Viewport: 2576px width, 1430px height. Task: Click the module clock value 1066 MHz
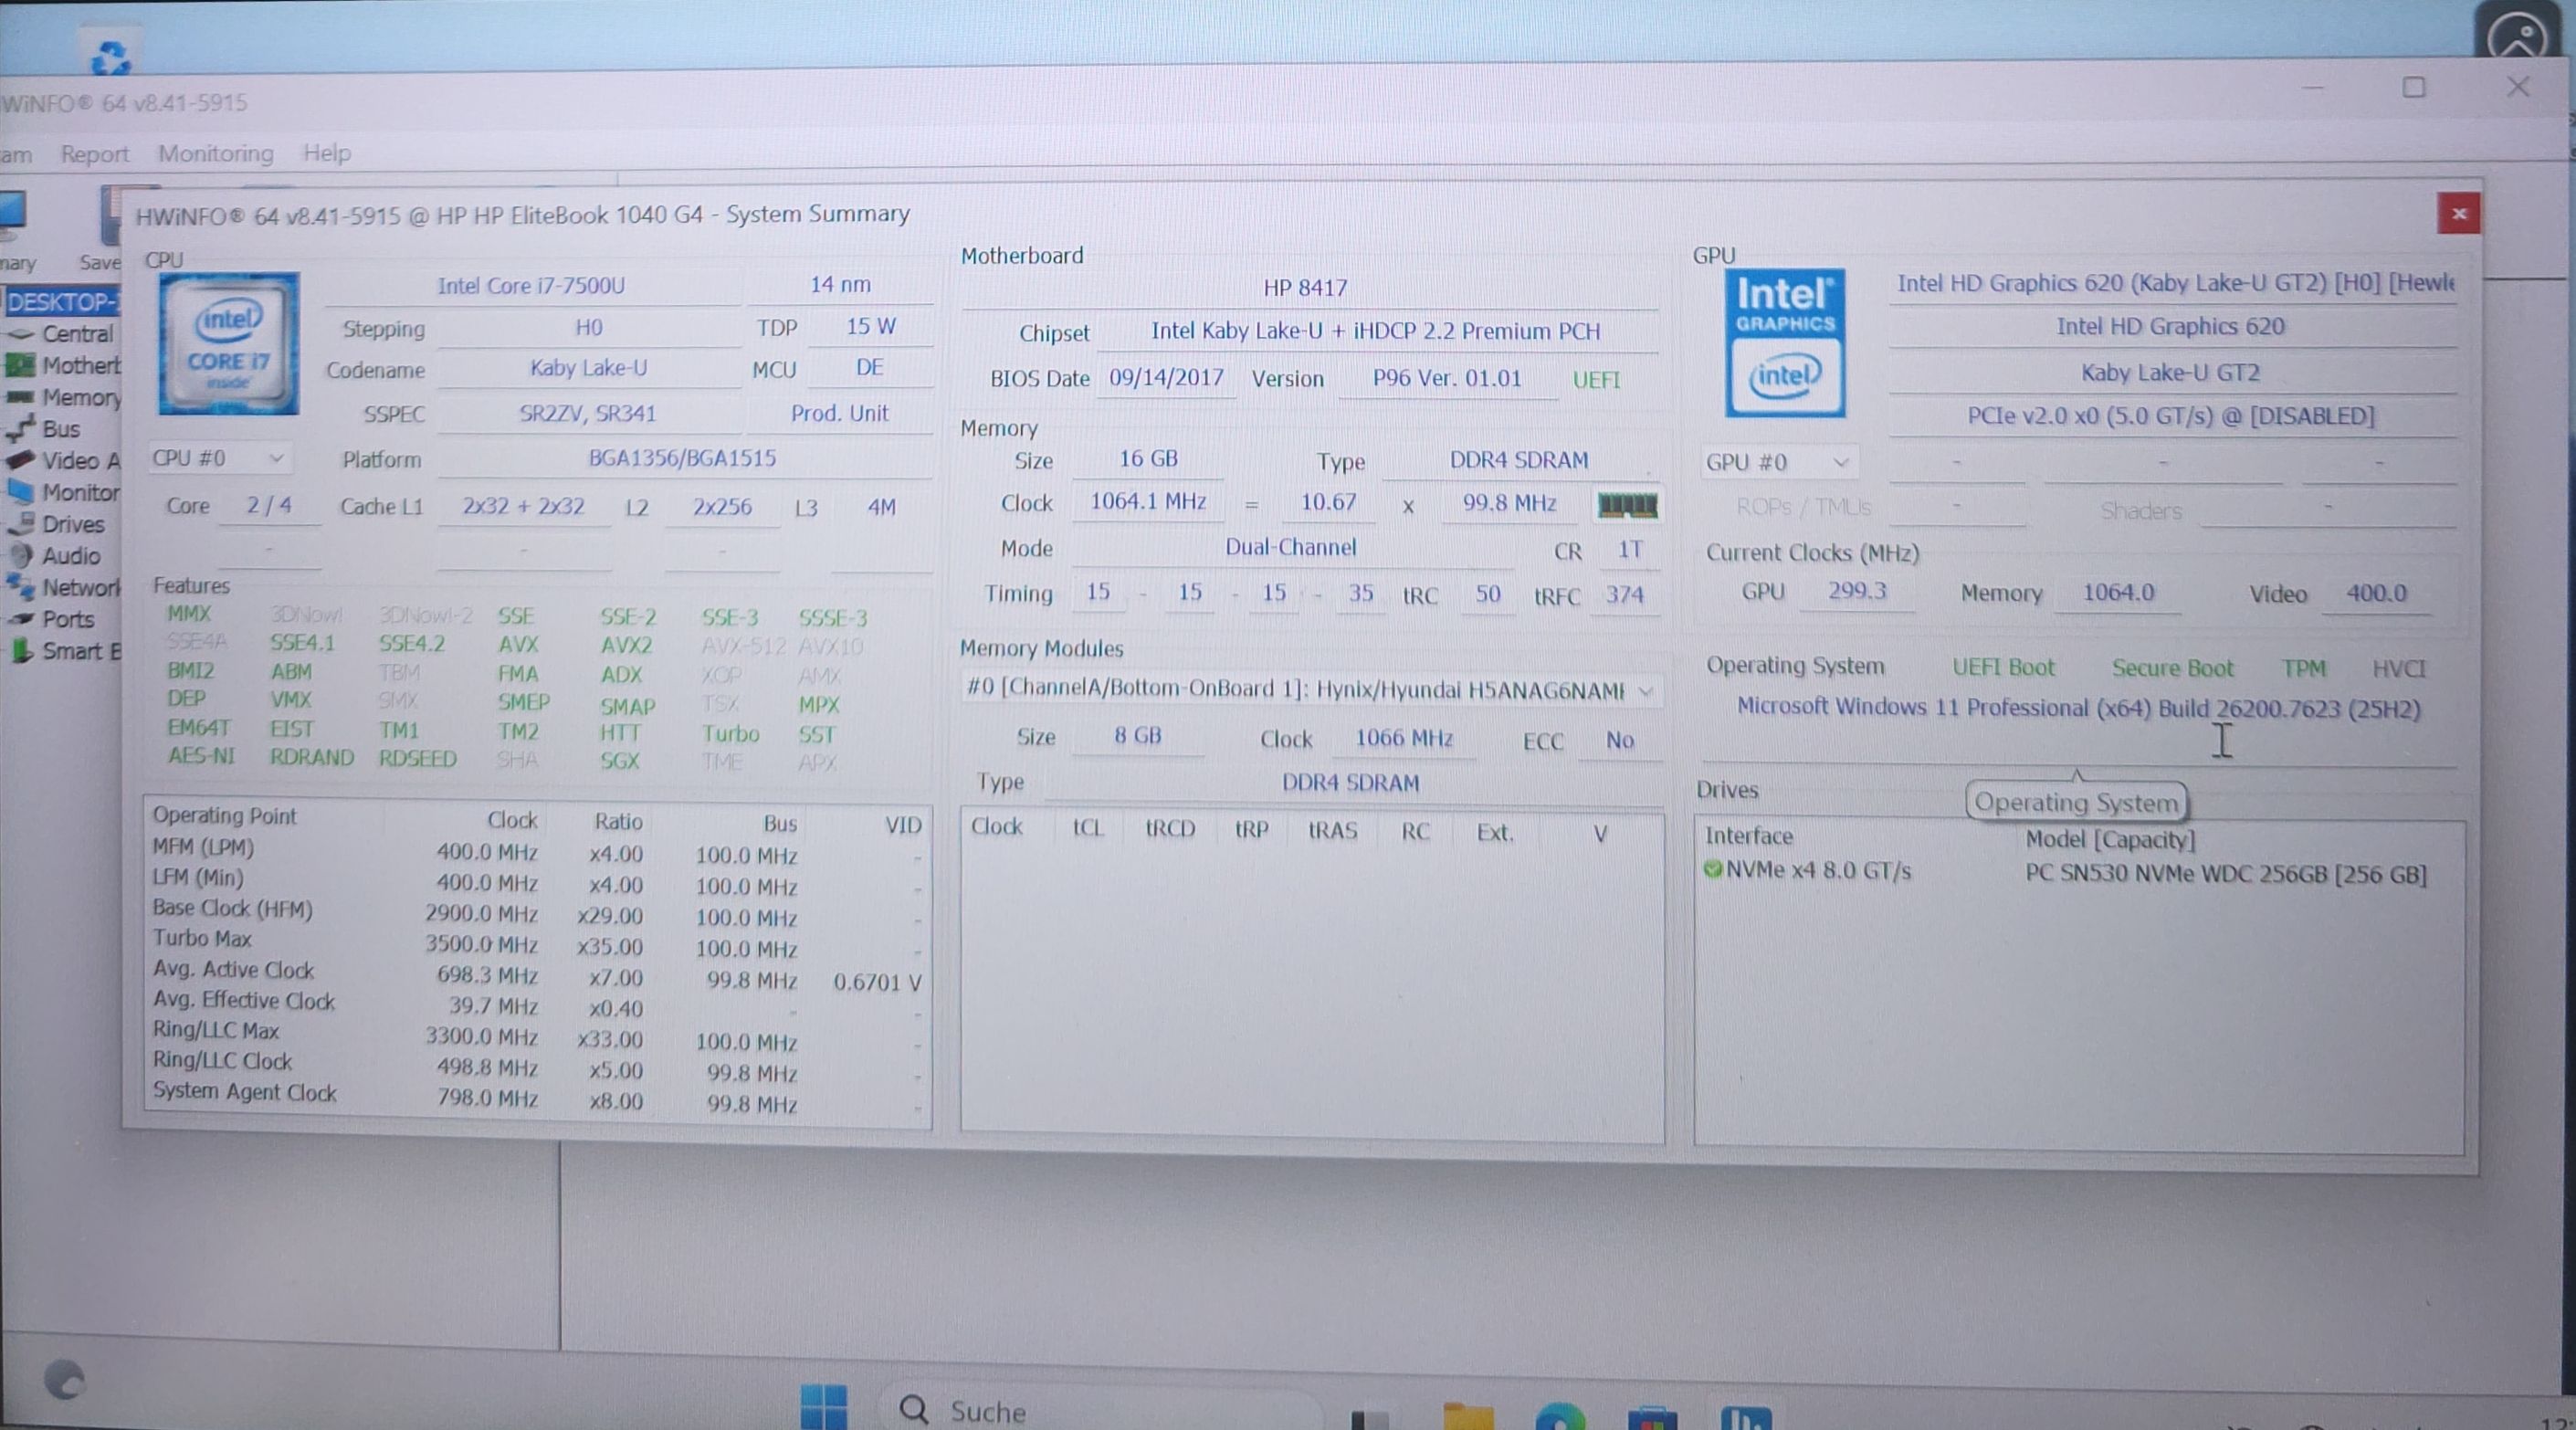1404,738
